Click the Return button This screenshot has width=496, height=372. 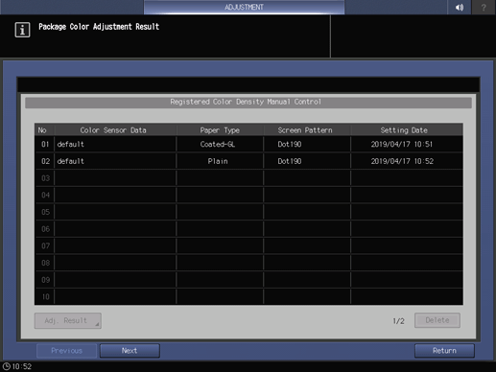pos(444,351)
